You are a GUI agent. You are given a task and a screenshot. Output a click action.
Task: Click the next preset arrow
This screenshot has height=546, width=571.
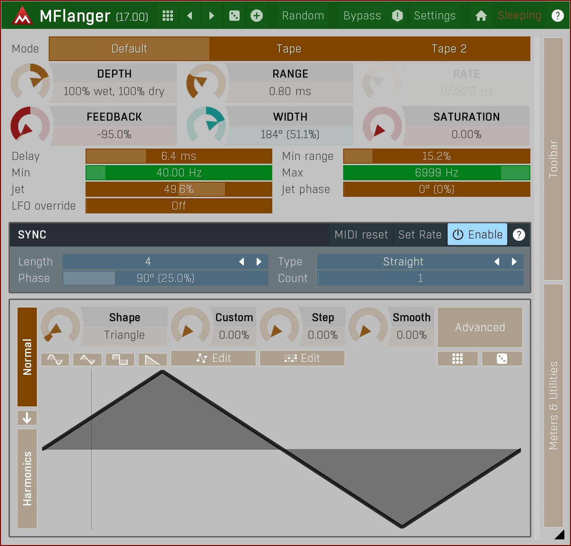click(x=211, y=16)
